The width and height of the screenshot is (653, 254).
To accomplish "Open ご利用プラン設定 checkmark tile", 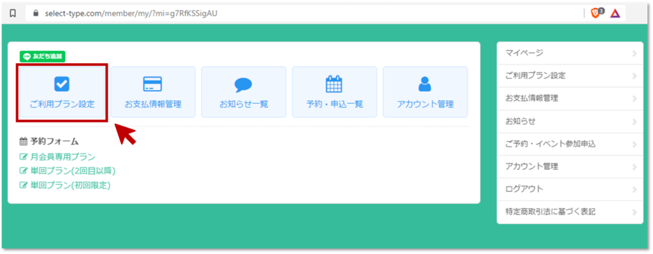I will (62, 92).
